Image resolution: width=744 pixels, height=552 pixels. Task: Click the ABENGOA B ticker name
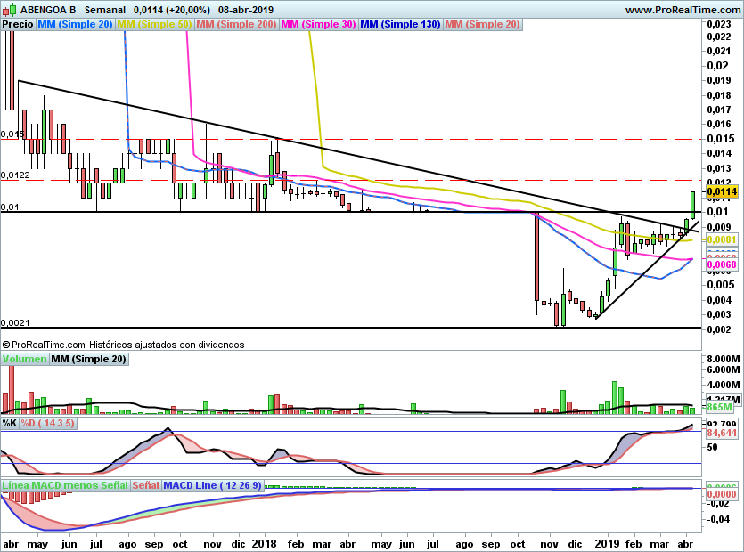(48, 10)
